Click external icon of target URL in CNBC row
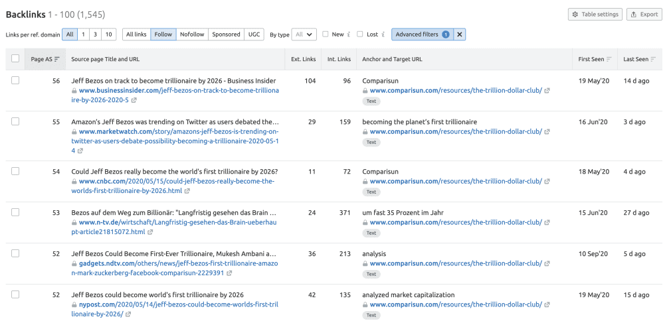Image resolution: width=671 pixels, height=323 pixels. [x=547, y=182]
